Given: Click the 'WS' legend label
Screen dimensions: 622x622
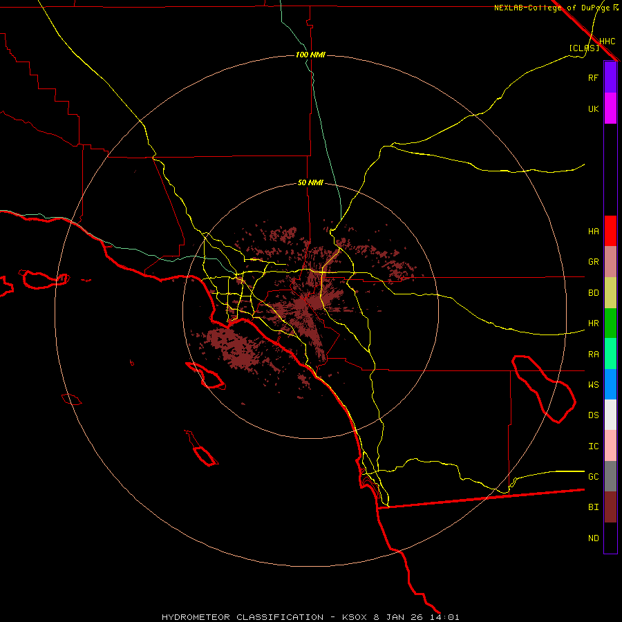Looking at the screenshot, I should [593, 385].
